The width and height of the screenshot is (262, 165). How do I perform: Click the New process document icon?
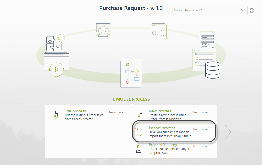pos(139,115)
